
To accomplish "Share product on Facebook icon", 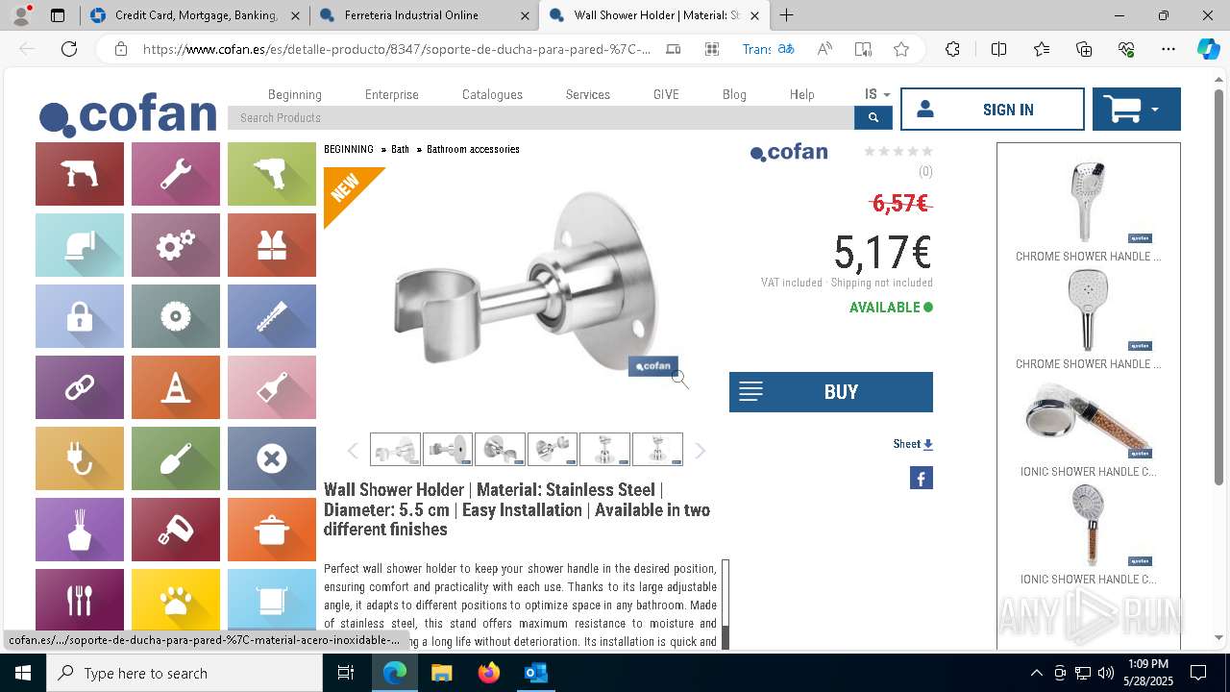I will point(921,478).
